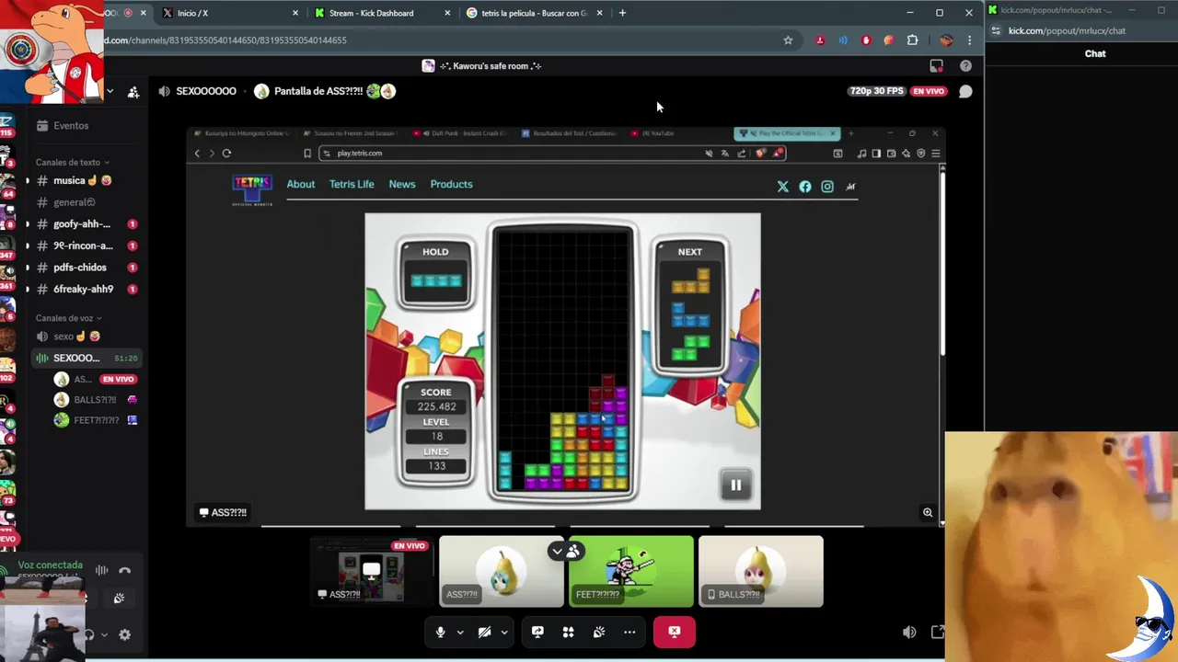Click the Tetris logo on streamed page
Screen dimensions: 1178x662
pos(252,188)
